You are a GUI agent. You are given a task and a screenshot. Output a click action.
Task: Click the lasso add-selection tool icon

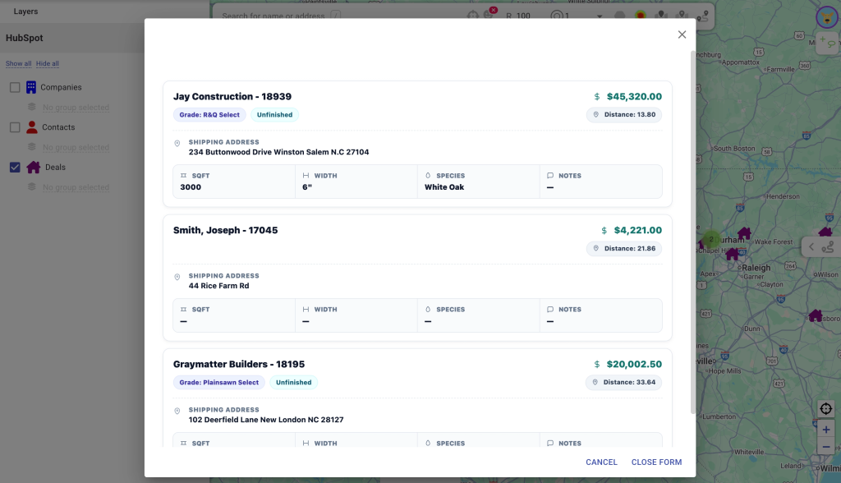(827, 41)
